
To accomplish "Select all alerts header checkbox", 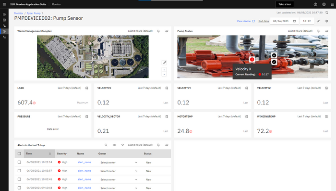I will (x=19, y=153).
